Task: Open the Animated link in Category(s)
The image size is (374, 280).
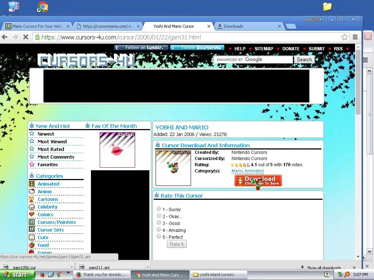Action: pyautogui.click(x=254, y=171)
